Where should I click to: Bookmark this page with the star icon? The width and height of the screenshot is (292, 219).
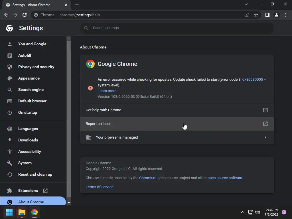(256, 15)
